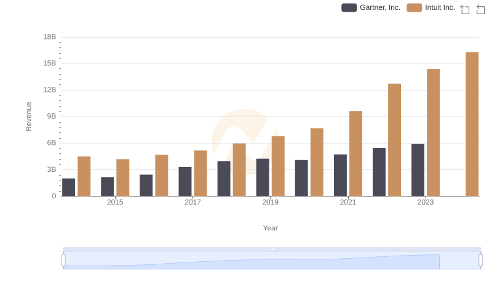Click the Intuit bar for 2014

click(84, 176)
